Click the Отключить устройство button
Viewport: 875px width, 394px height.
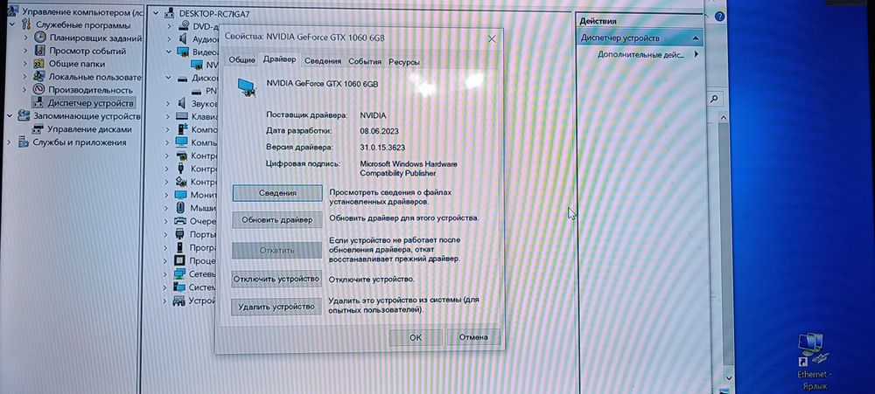276,279
